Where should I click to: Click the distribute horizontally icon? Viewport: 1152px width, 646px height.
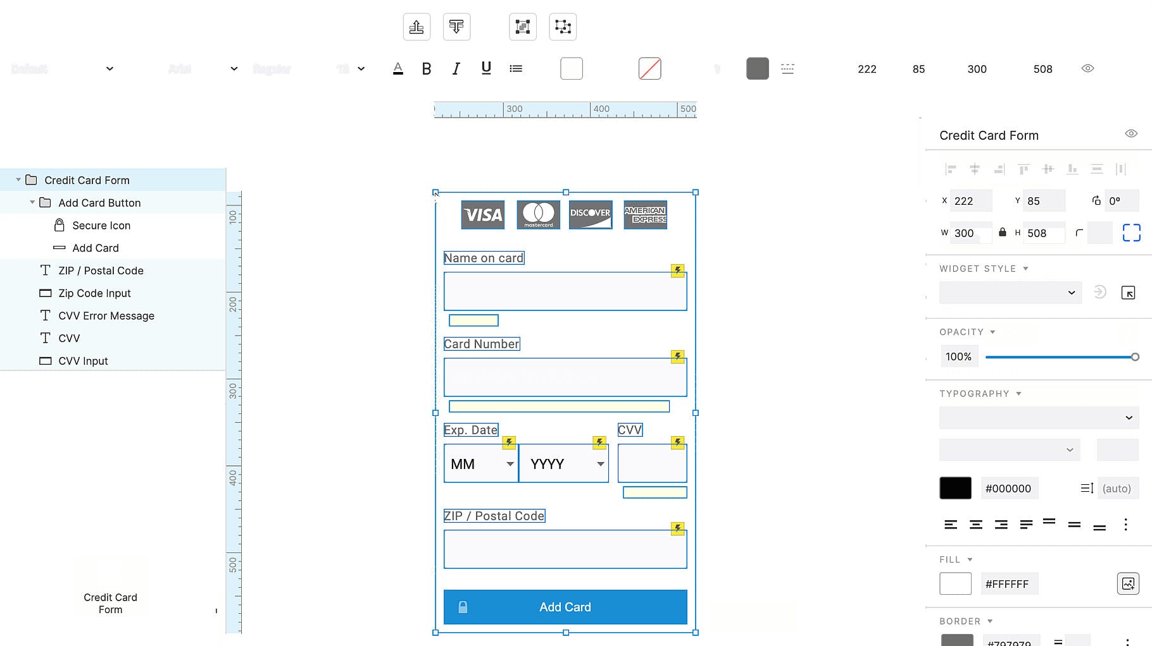(x=1121, y=169)
